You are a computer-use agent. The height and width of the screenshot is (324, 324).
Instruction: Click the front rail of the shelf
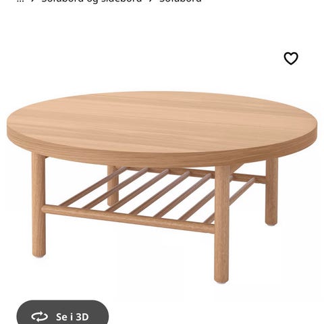tap(128, 219)
